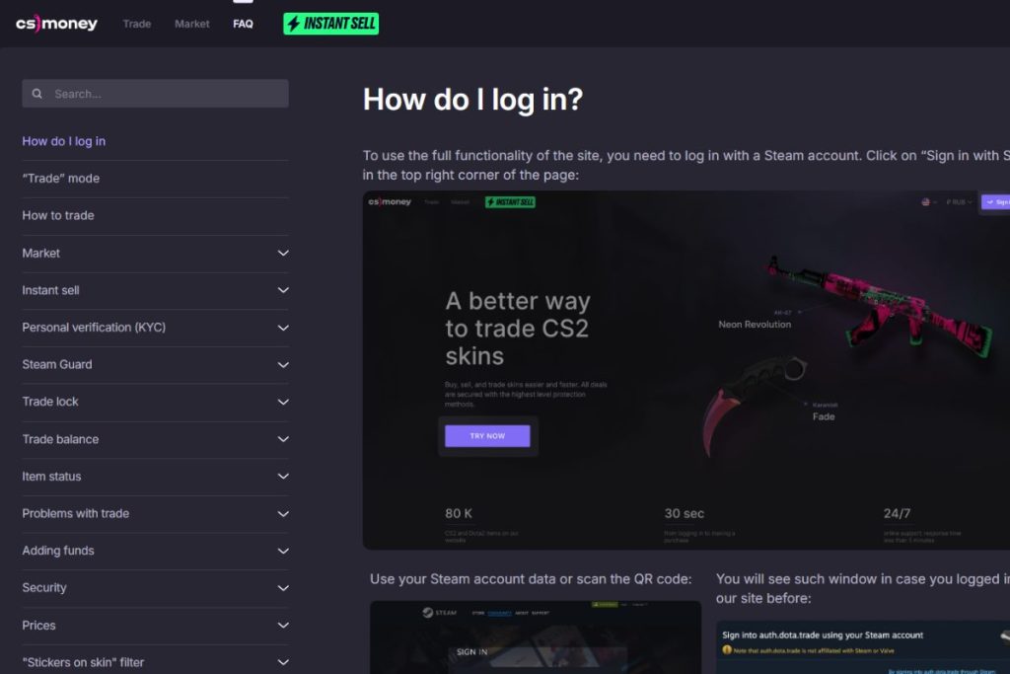
Task: Open the Market nav item
Action: point(192,24)
